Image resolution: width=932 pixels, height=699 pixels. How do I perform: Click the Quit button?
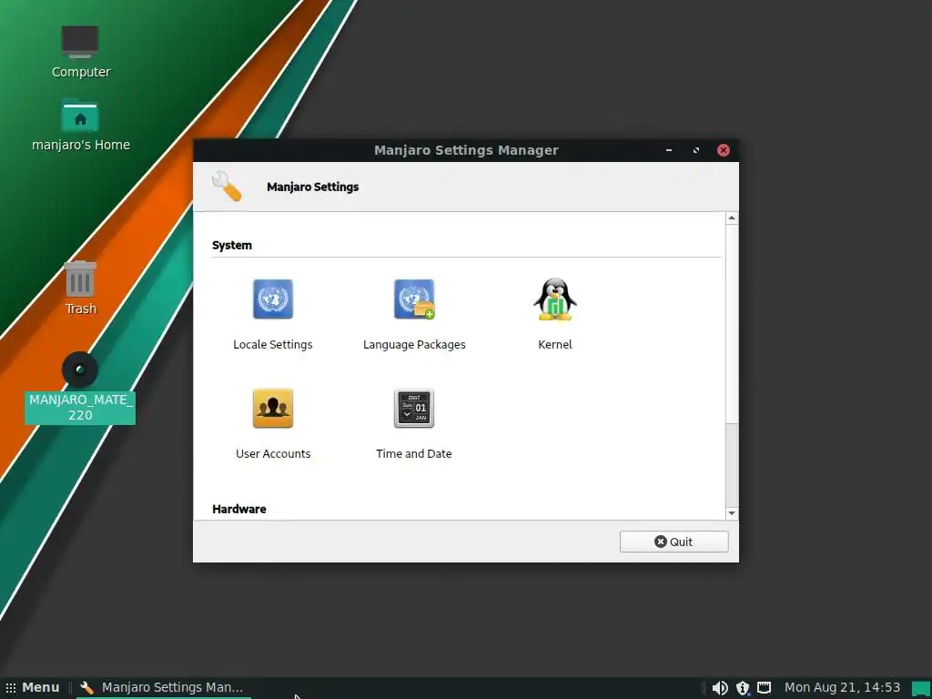pyautogui.click(x=674, y=542)
